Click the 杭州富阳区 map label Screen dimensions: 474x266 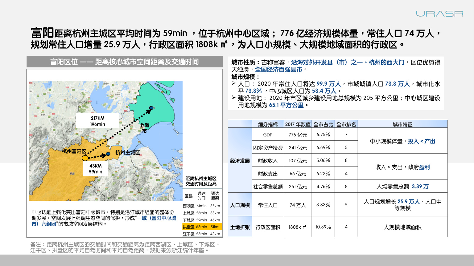(74, 151)
